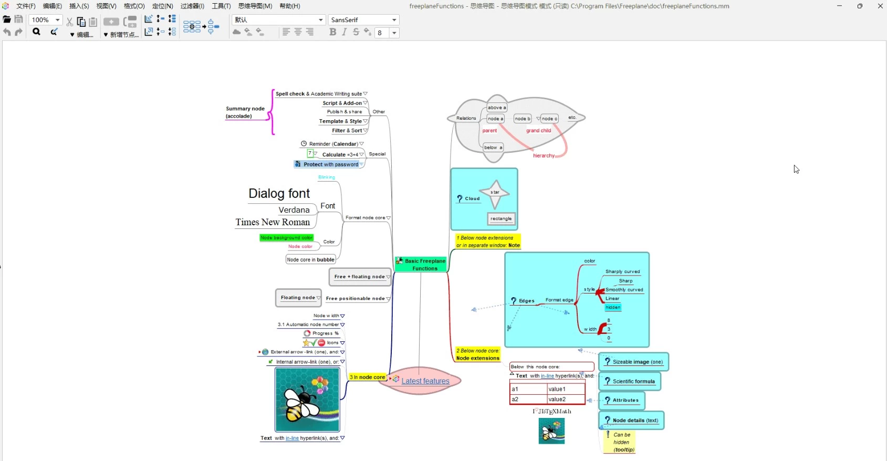
Task: Click the open folder icon in toolbar
Action: [x=7, y=20]
